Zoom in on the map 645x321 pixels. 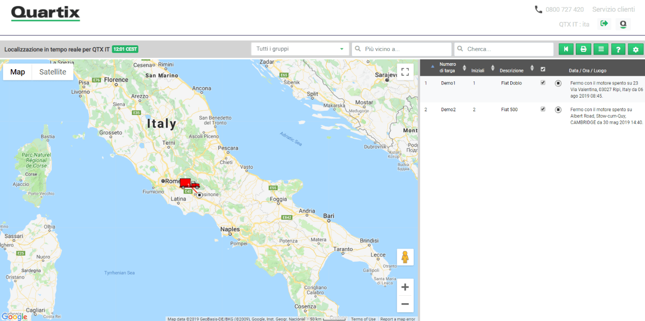click(405, 287)
